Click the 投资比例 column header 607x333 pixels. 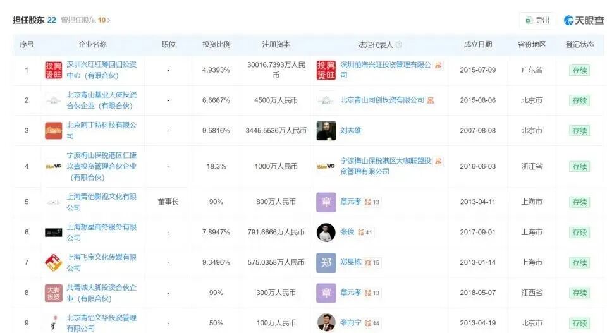point(216,44)
